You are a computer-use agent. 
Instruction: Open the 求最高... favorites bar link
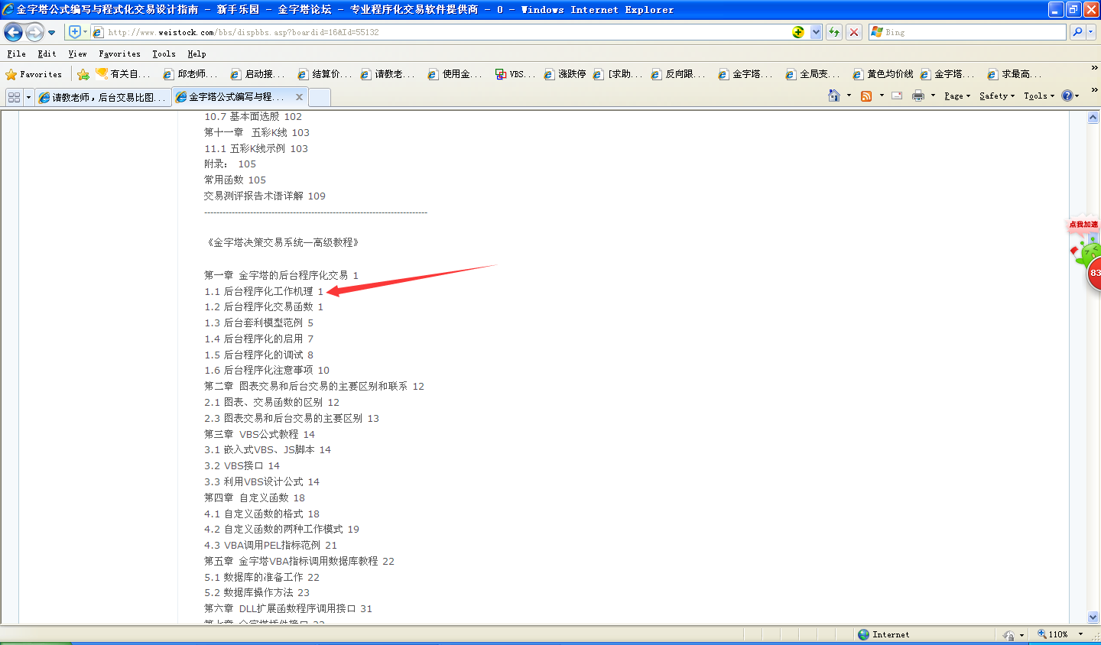(x=1015, y=74)
